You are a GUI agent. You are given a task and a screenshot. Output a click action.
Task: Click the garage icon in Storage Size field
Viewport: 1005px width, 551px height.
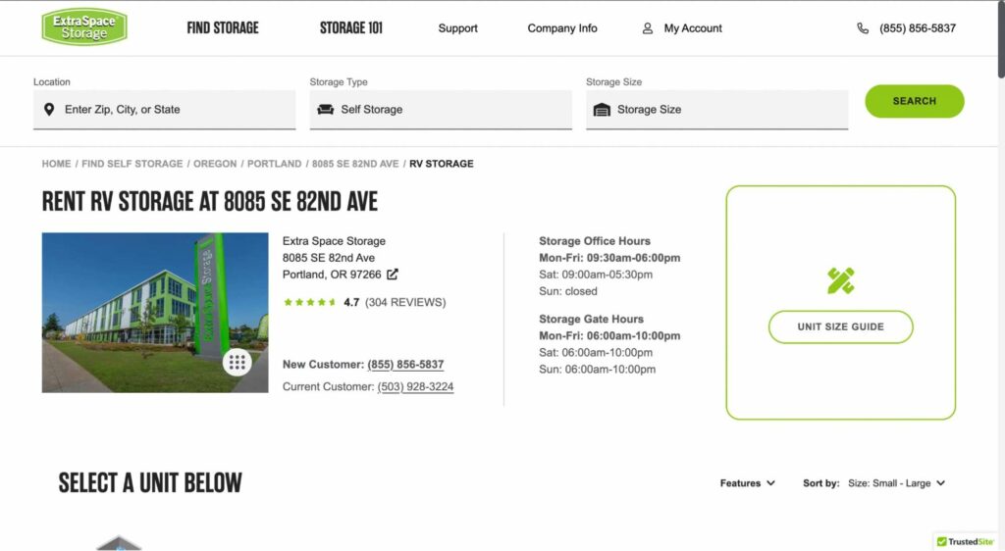tap(602, 110)
